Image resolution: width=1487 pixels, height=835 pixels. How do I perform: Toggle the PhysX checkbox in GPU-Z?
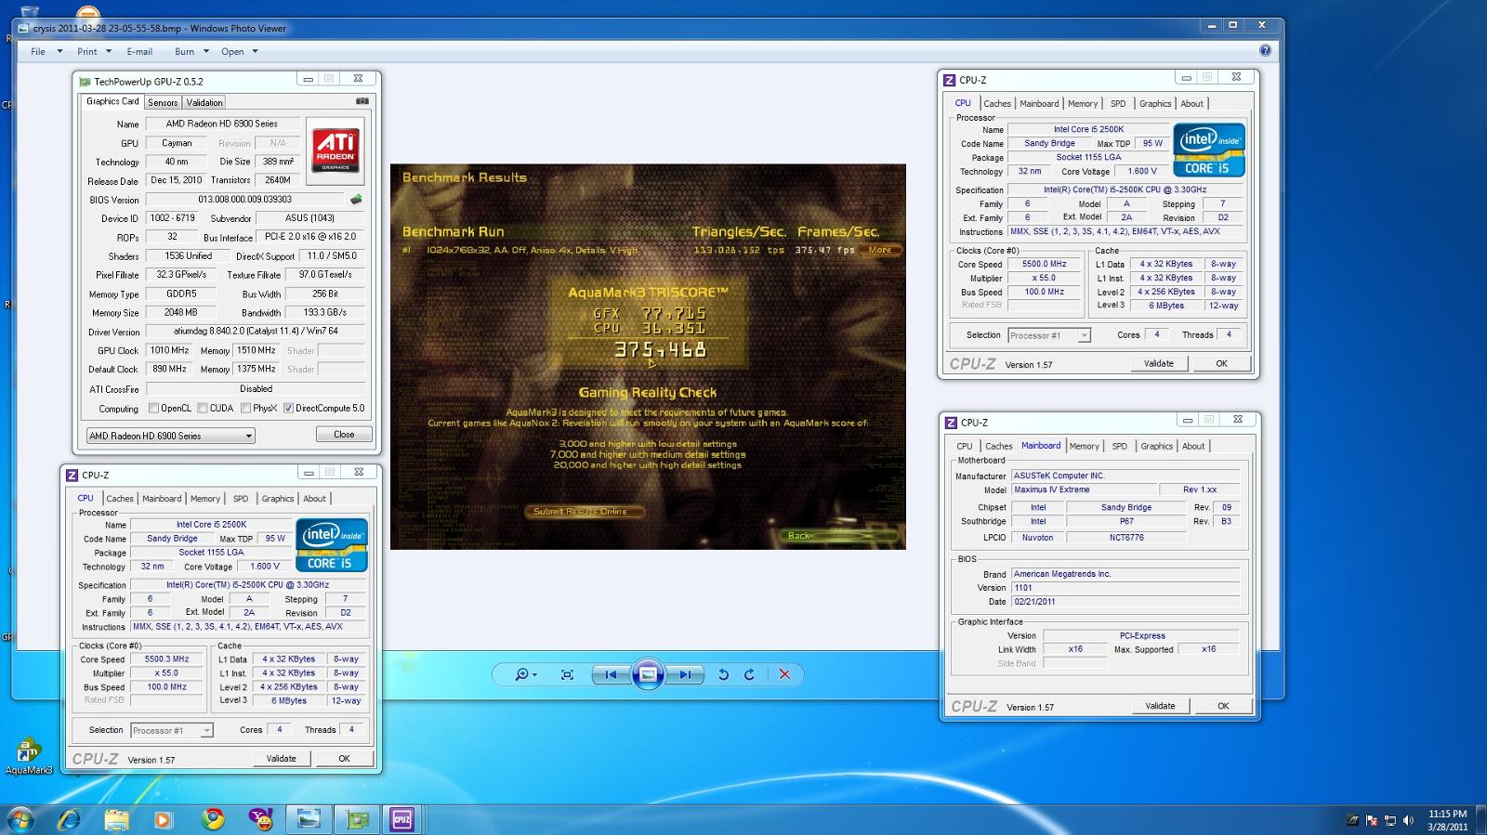point(245,408)
